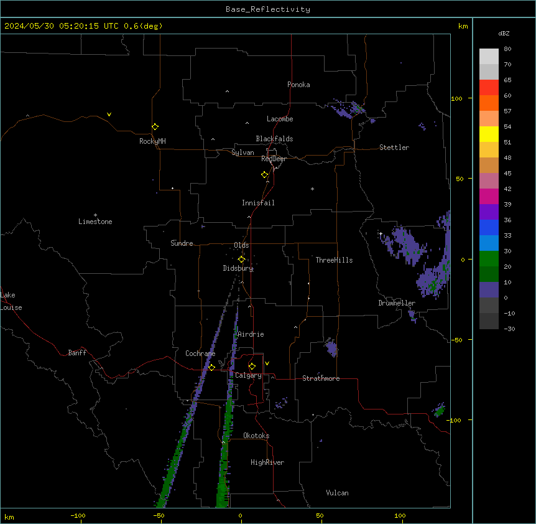Click the purple echo cluster near Ponoka
The image size is (536, 524).
tap(346, 109)
